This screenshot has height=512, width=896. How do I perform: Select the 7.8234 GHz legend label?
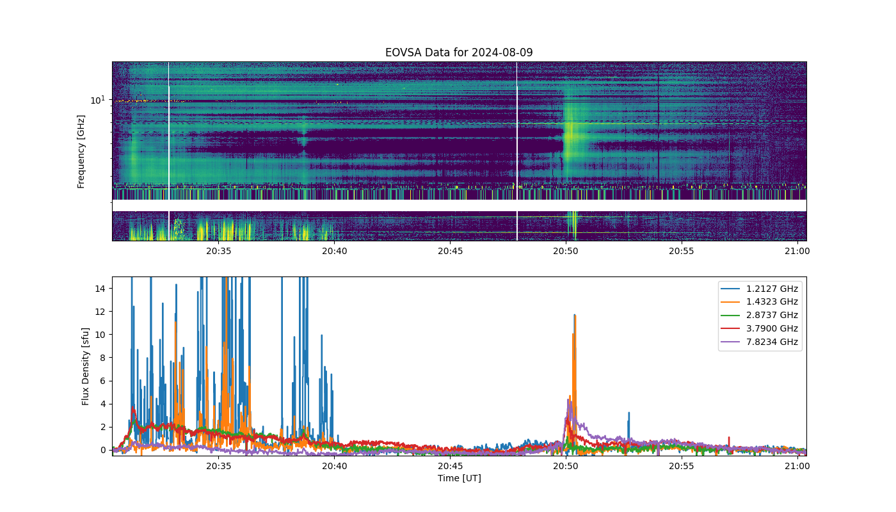coord(773,342)
